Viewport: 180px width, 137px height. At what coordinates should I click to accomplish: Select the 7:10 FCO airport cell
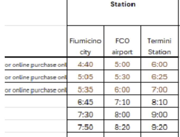point(122,102)
